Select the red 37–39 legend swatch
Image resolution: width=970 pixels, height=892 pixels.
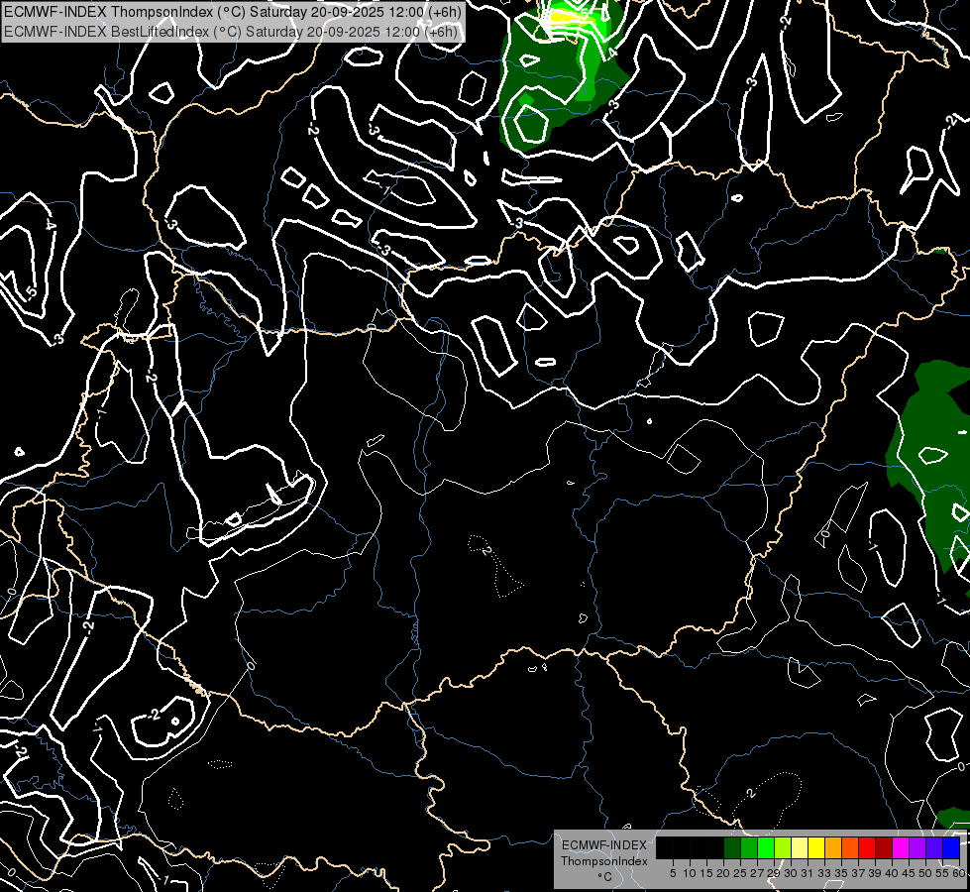pyautogui.click(x=867, y=847)
